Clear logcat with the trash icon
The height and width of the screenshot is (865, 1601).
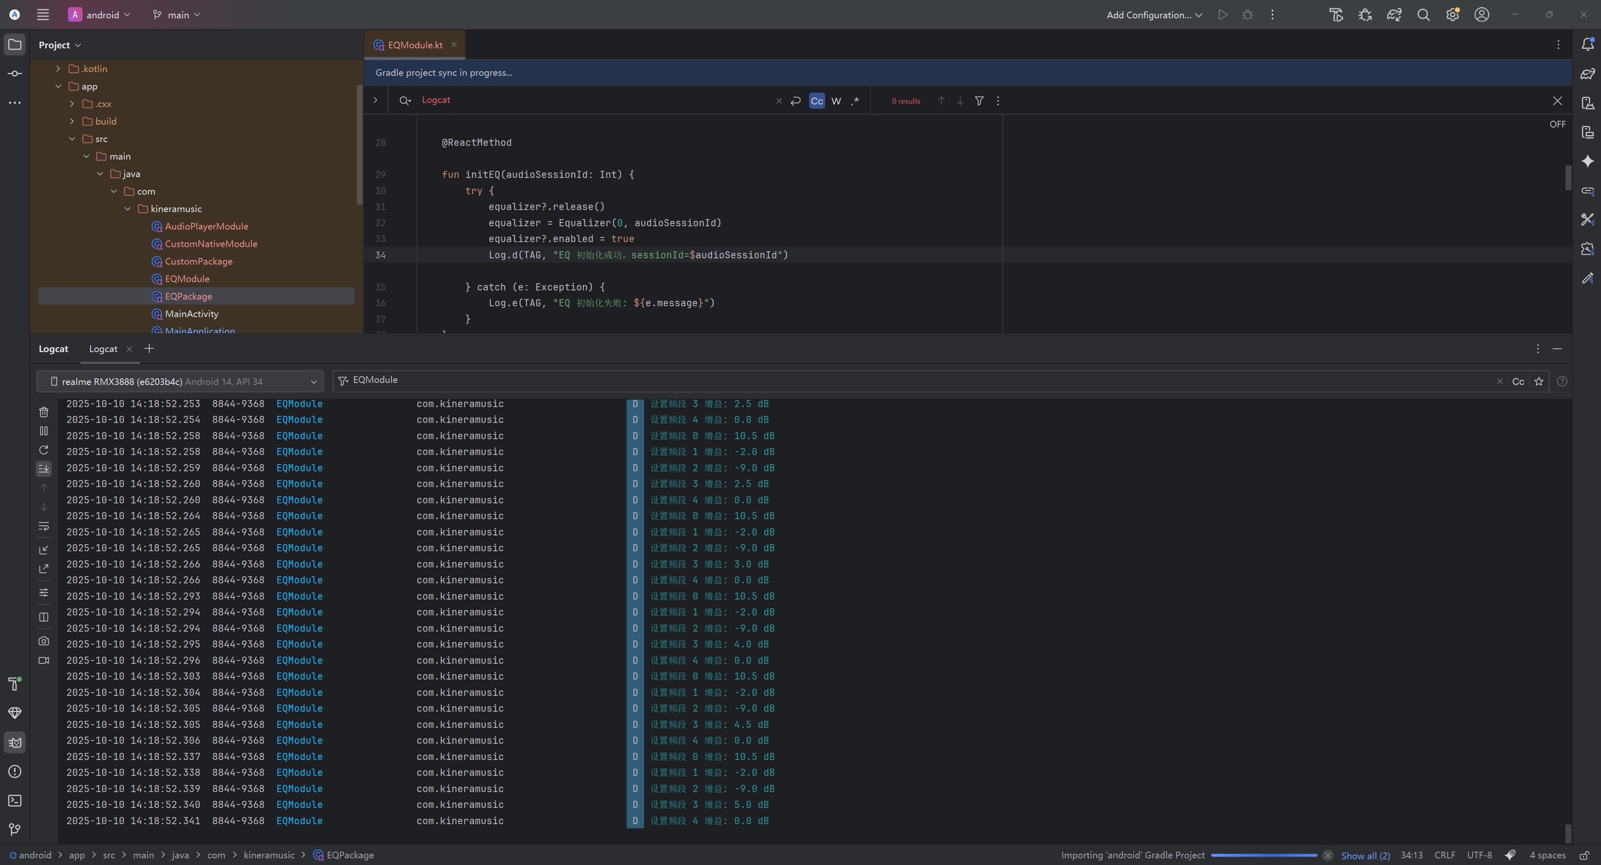43,412
